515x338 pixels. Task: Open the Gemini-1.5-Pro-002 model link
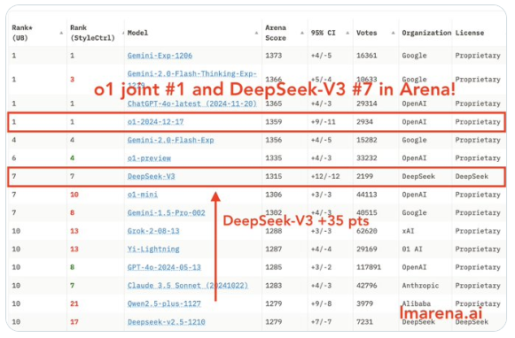pos(166,212)
